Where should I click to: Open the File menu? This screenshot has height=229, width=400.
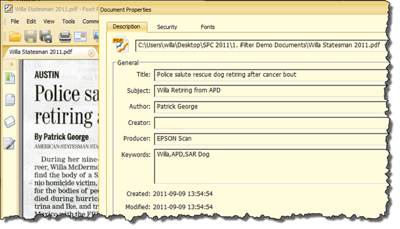coord(15,21)
